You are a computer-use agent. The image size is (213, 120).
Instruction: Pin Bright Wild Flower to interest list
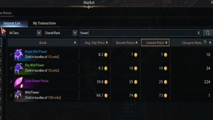click(11, 54)
